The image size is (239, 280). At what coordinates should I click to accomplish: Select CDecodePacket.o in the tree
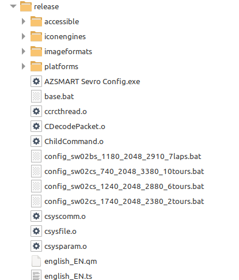click(x=75, y=126)
